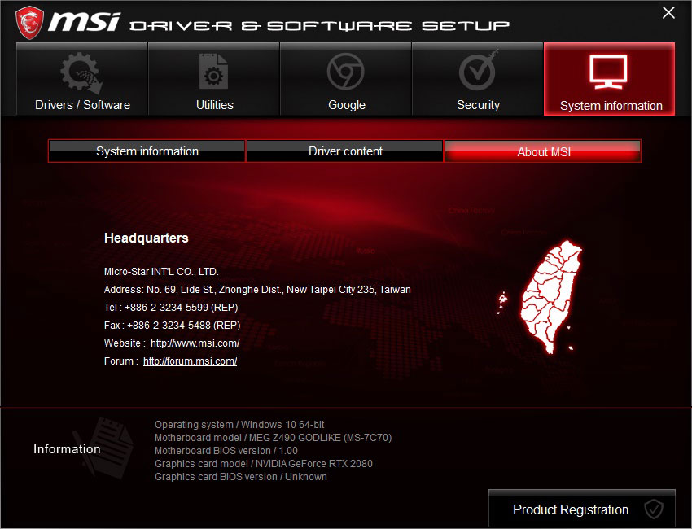
Task: Click the Google Chrome icon
Action: (345, 72)
